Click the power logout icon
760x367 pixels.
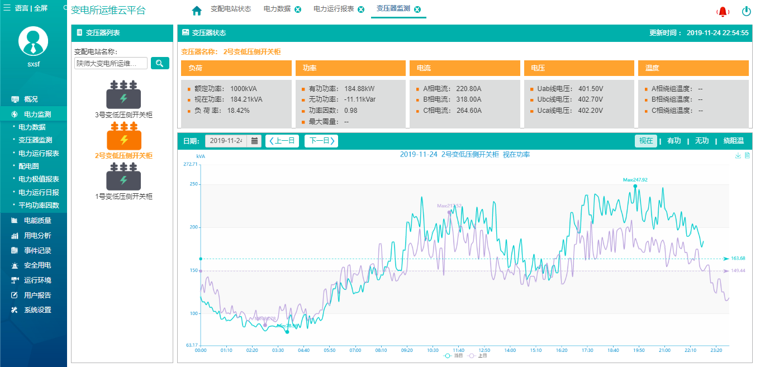click(x=746, y=11)
